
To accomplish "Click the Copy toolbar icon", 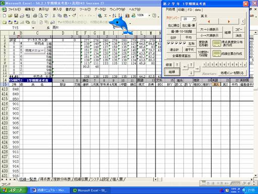I will (x=60, y=16).
